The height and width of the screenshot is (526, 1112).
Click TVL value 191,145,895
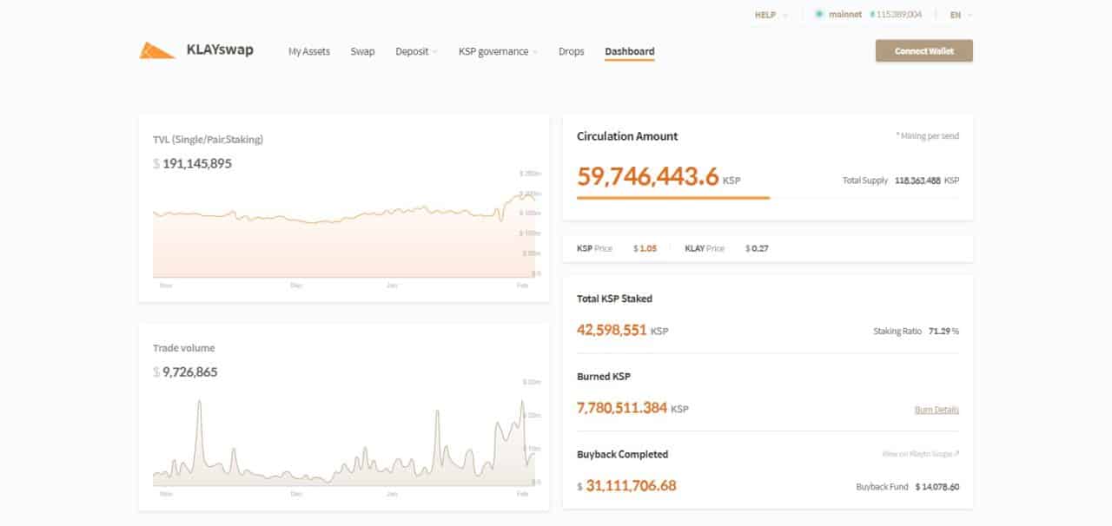point(197,163)
